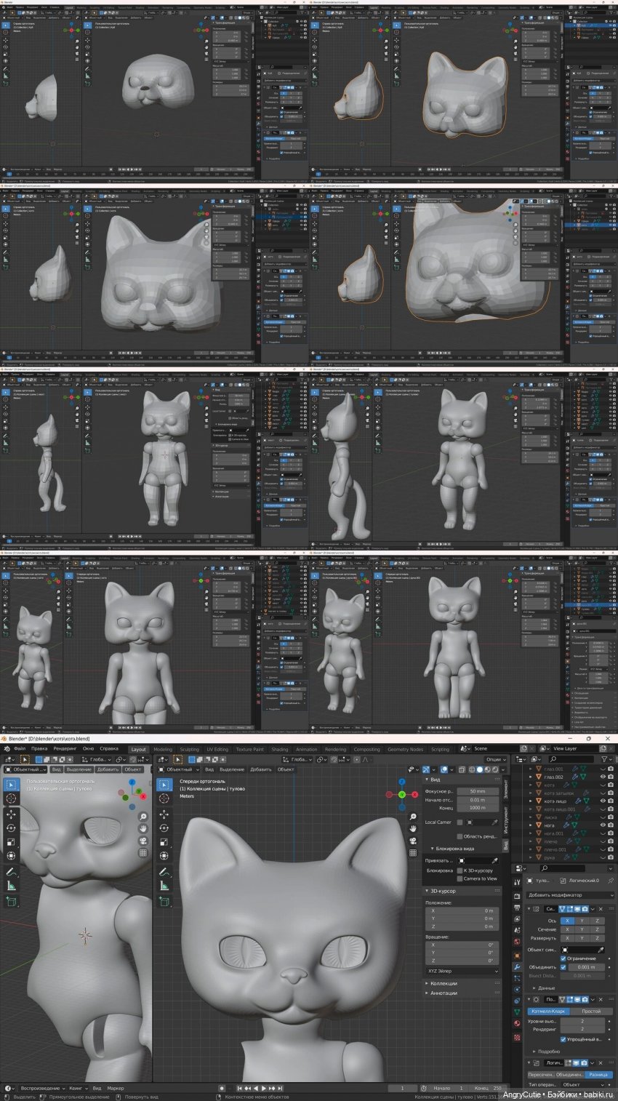Select the Annotate tool in the left viewport toolbar
The height and width of the screenshot is (1101, 618).
pyautogui.click(x=11, y=872)
